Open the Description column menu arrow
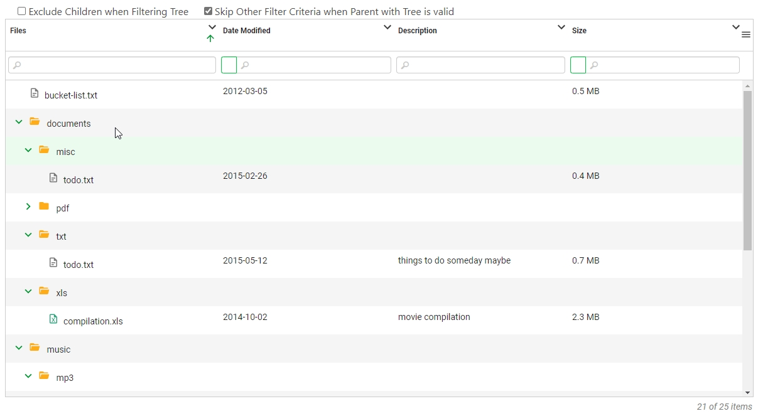763x416 pixels. coord(561,28)
